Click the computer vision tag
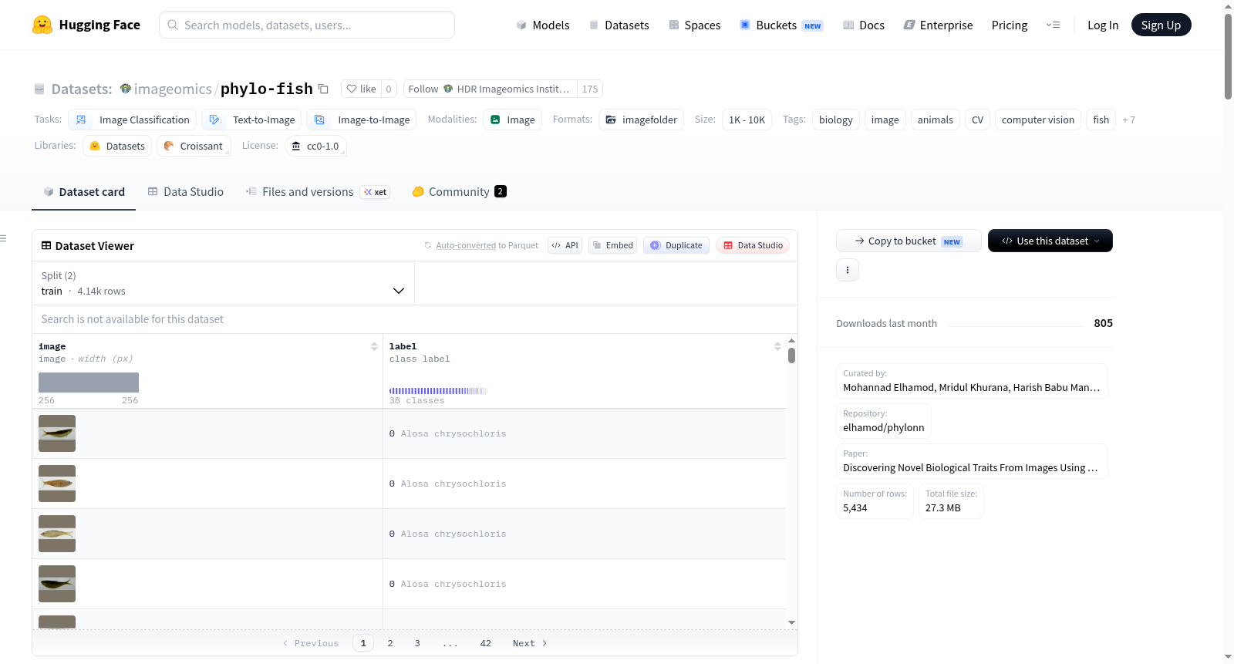 [x=1038, y=120]
